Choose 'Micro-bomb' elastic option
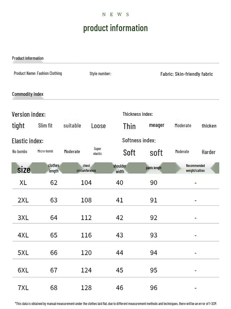The width and height of the screenshot is (231, 309). [45, 151]
